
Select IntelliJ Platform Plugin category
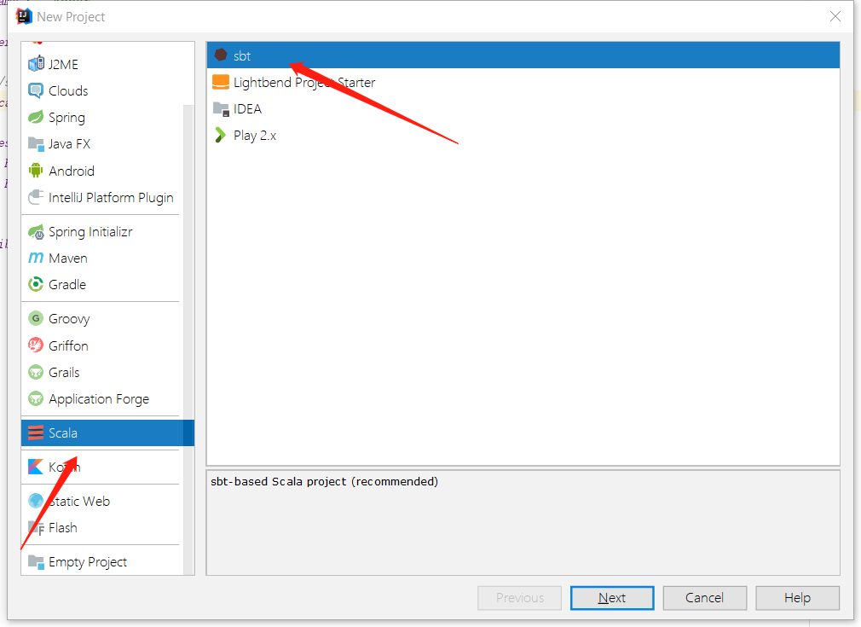point(102,197)
